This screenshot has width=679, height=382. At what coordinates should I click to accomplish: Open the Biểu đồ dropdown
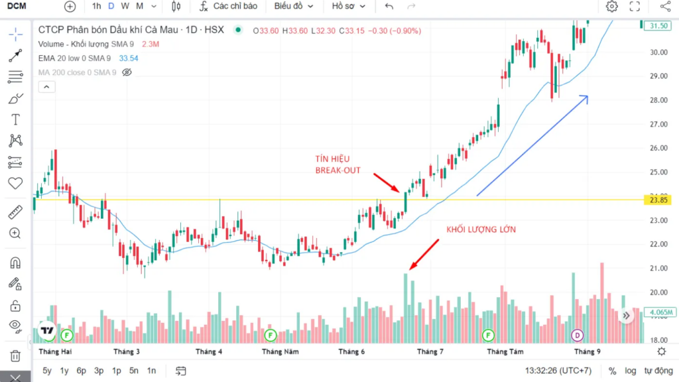pyautogui.click(x=293, y=7)
